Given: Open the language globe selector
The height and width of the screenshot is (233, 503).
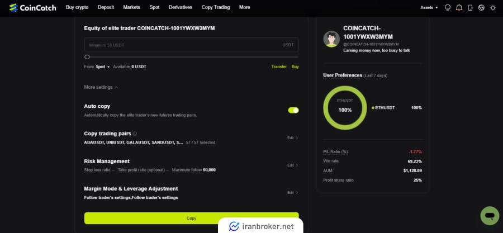Looking at the screenshot, I should click(481, 8).
